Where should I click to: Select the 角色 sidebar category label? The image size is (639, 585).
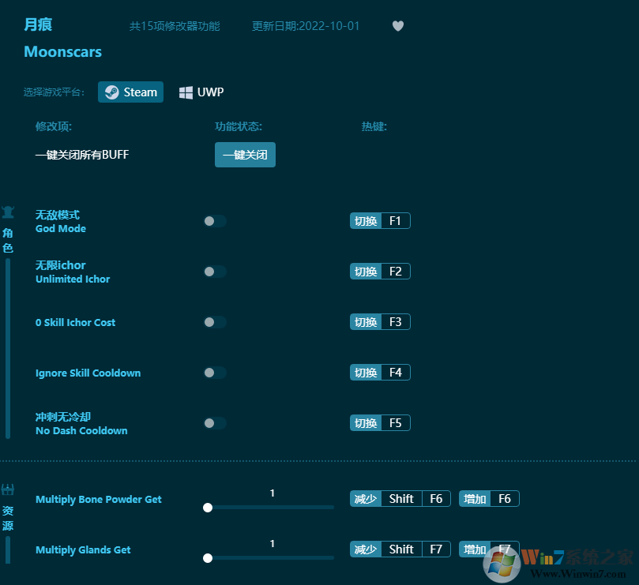8,240
